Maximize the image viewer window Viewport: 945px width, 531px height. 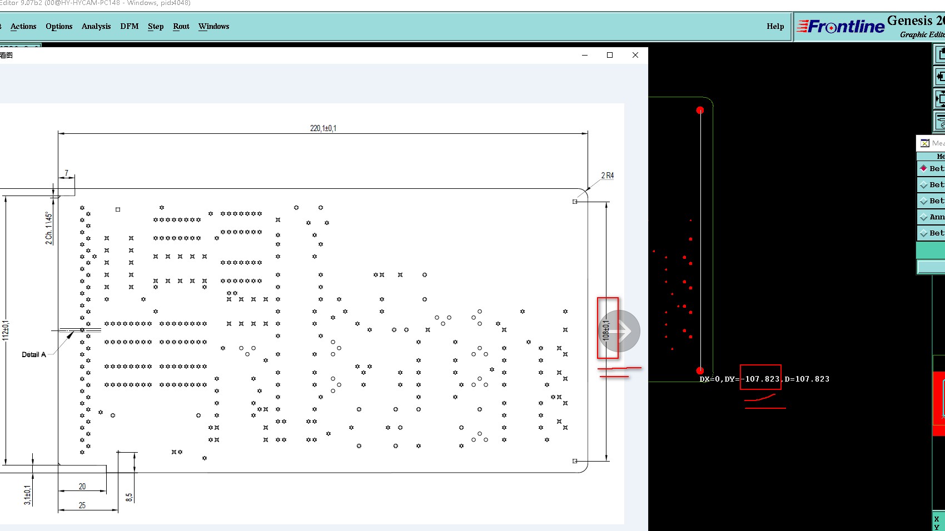610,55
